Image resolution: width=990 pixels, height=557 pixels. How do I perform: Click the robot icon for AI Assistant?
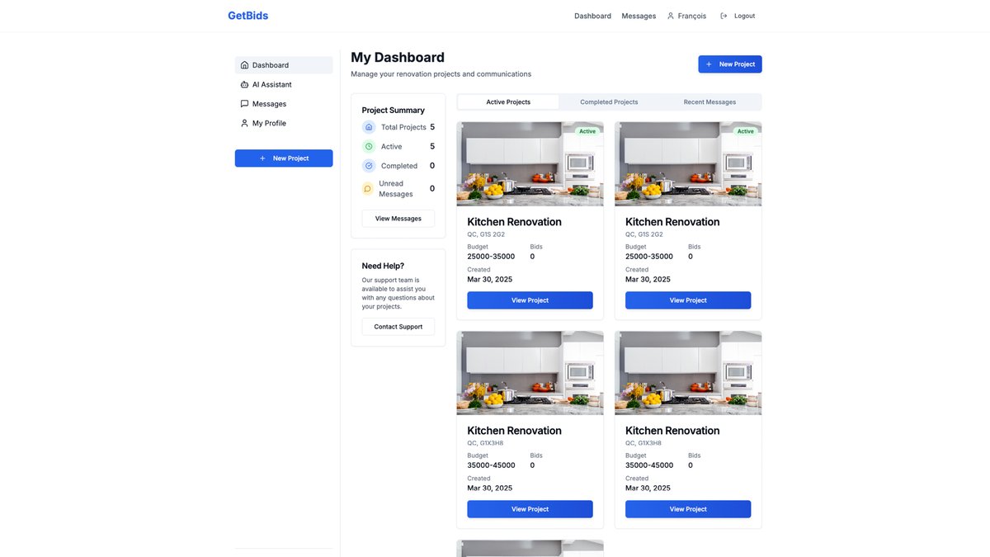coord(244,84)
